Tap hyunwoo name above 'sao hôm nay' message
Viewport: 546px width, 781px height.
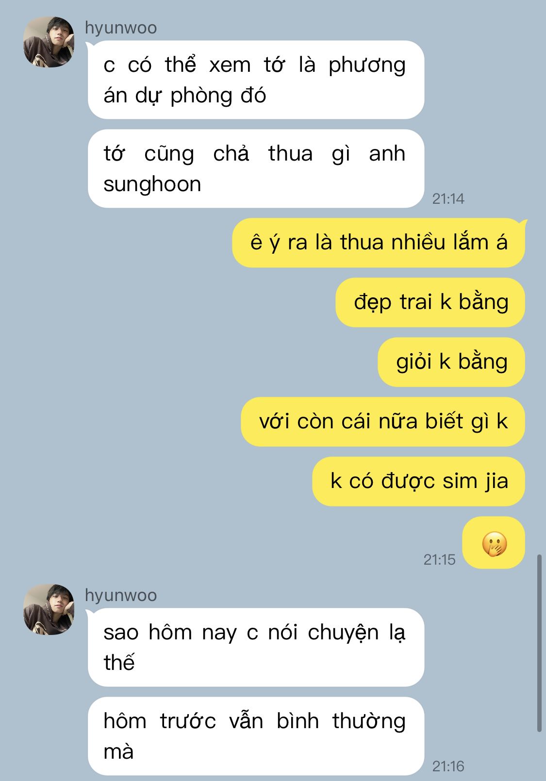121,596
